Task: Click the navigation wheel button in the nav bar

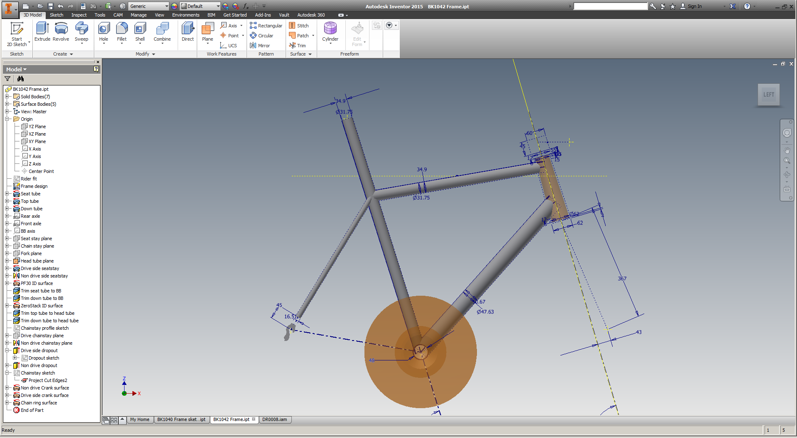Action: coord(787,133)
